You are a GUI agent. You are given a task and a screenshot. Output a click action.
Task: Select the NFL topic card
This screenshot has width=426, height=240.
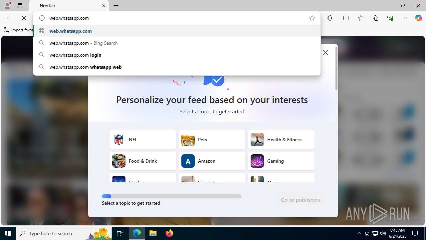click(x=143, y=140)
